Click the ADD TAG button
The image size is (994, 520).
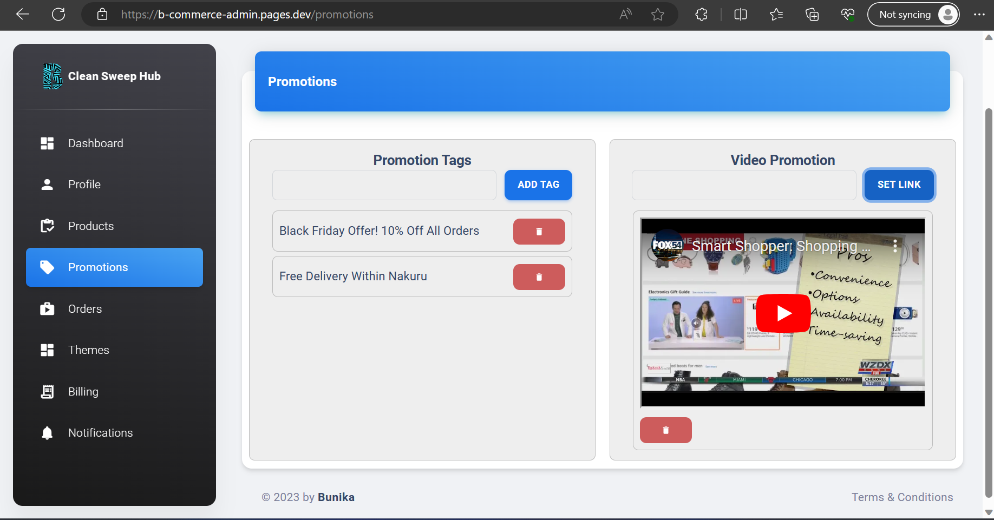pos(538,185)
